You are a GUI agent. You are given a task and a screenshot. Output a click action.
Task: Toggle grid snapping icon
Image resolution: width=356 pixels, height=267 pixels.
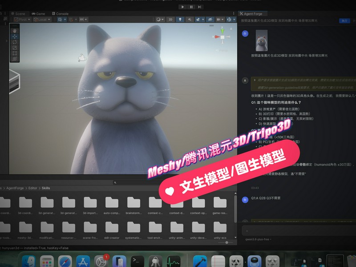(71, 20)
